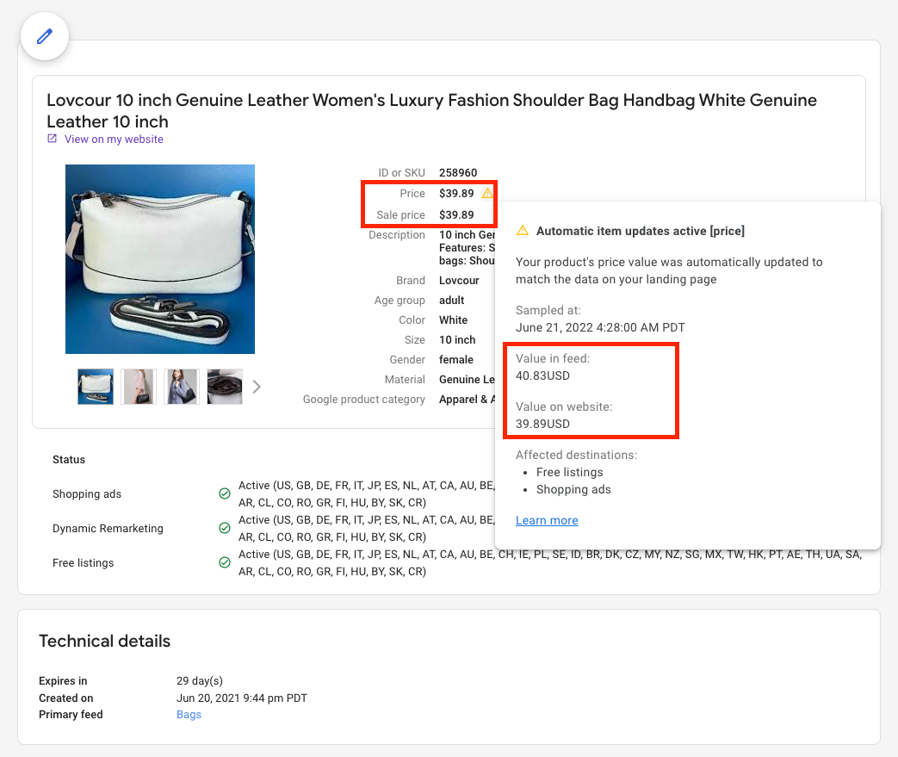Viewport: 898px width, 757px height.
Task: Click the SKU number 258960
Action: point(458,172)
